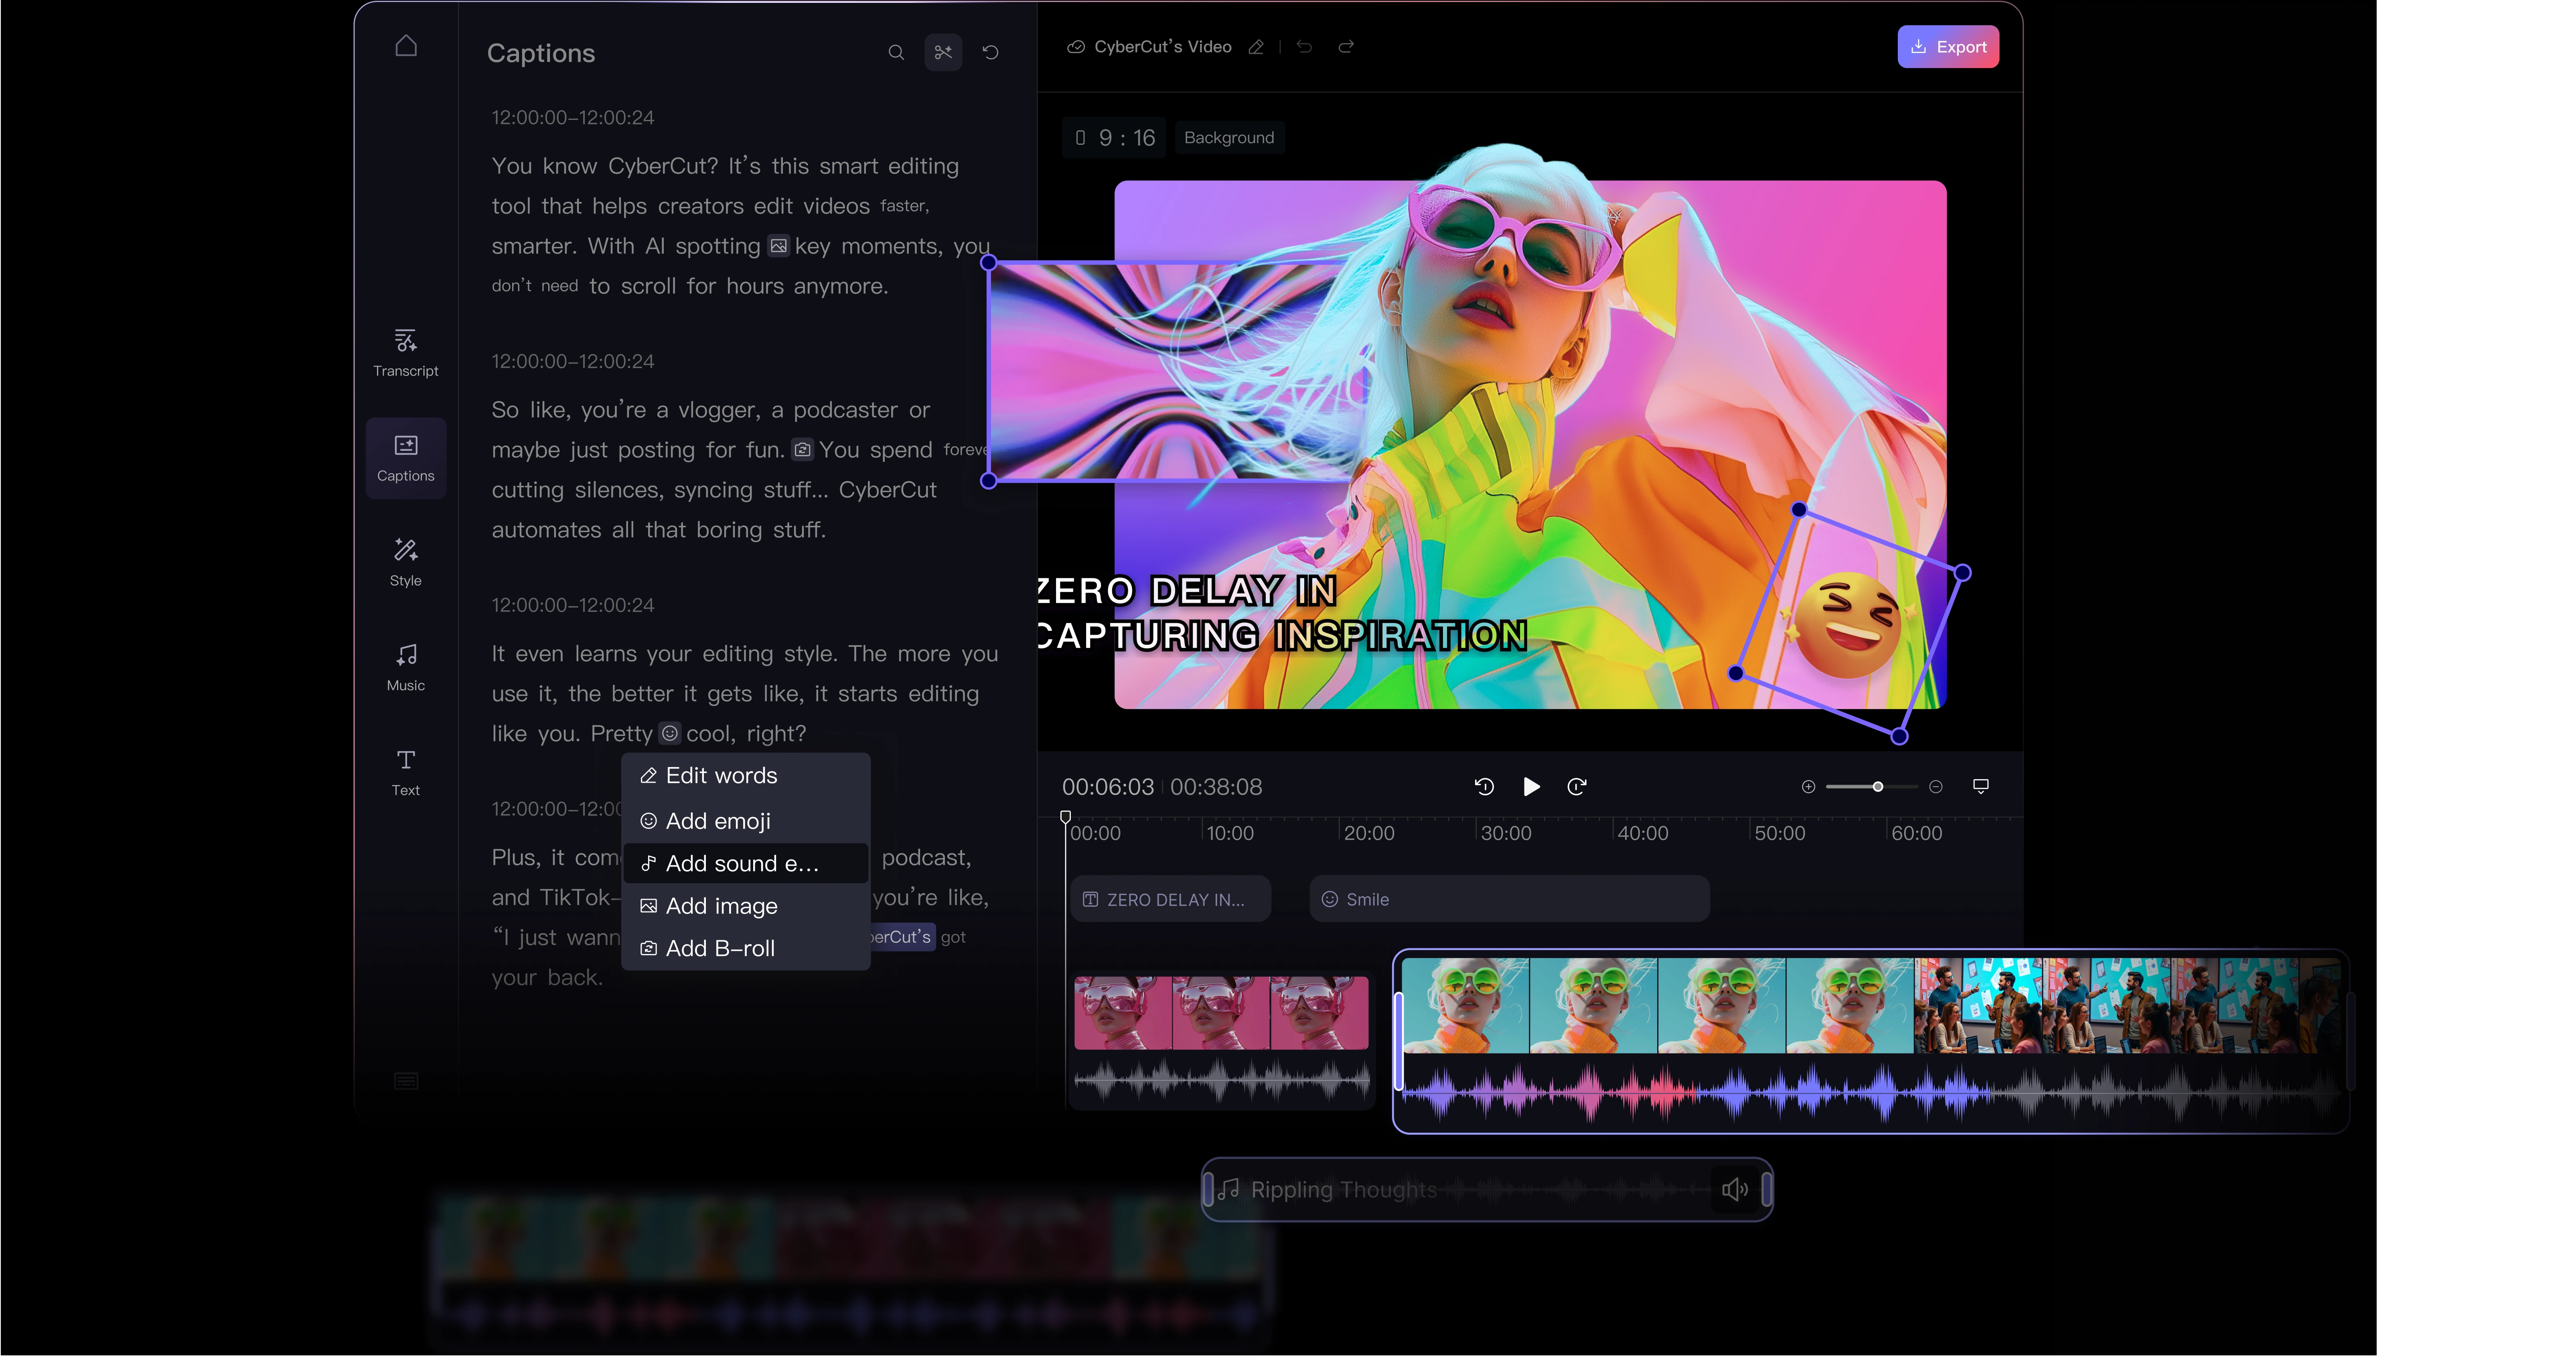Screen dimensions: 2576x1363
Task: Select Add emoji from context menu
Action: click(717, 821)
